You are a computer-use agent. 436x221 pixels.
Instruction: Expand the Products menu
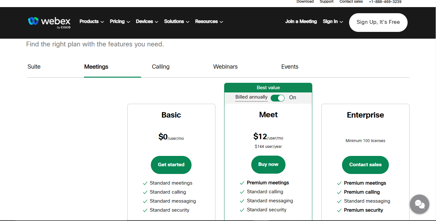(x=92, y=22)
